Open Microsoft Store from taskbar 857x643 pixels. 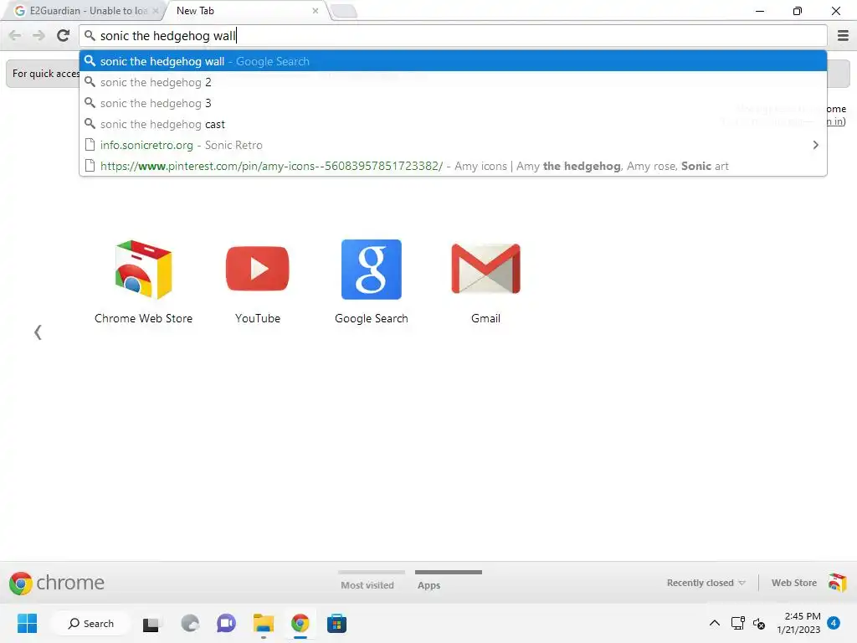tap(336, 624)
